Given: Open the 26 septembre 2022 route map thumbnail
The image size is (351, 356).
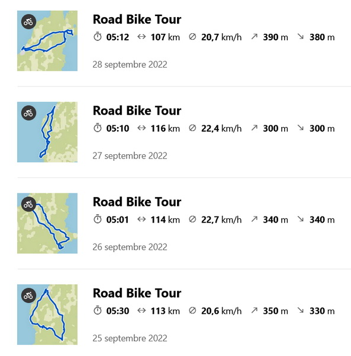Looking at the screenshot, I should [x=47, y=223].
